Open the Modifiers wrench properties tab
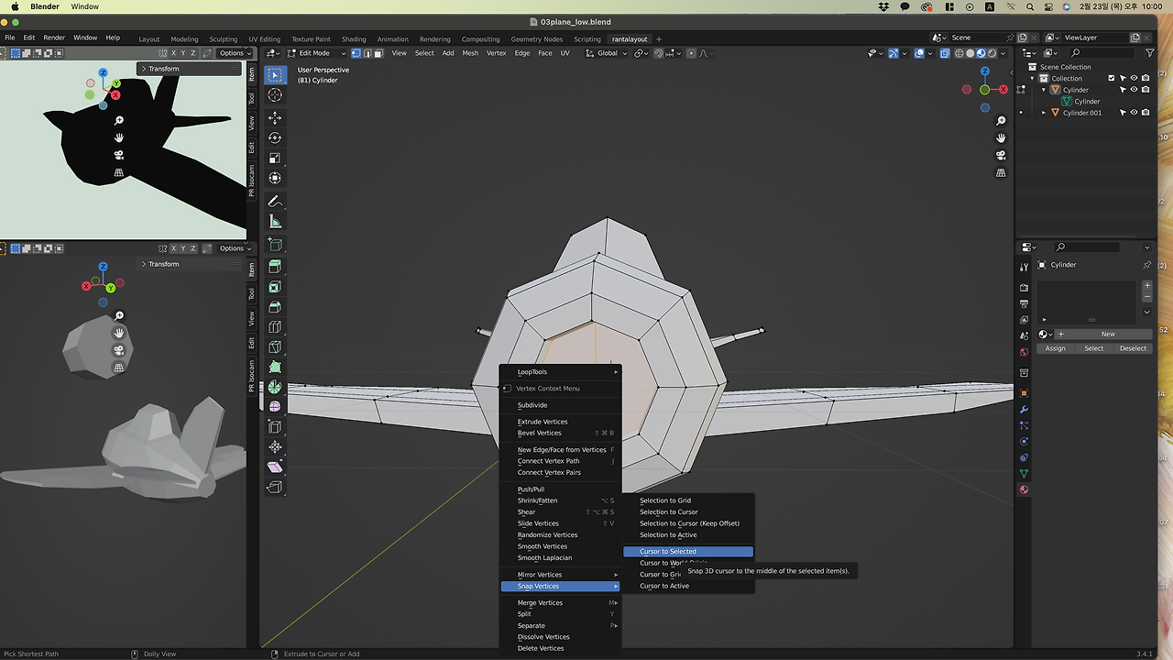 [x=1024, y=410]
